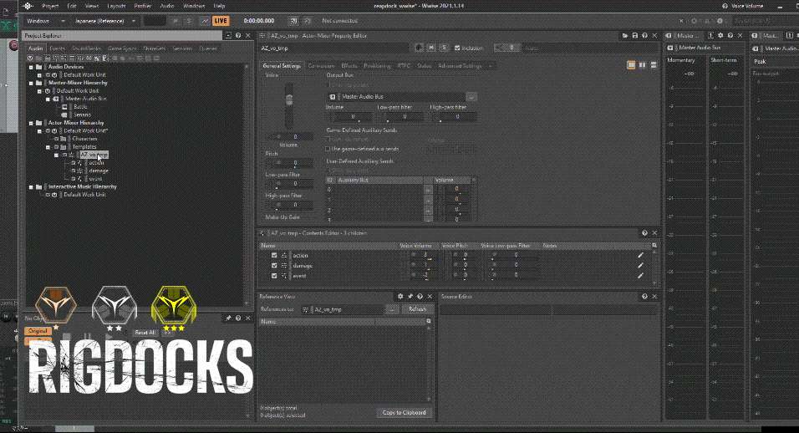
Task: Click the AZ_vo_tmp name field in Property Editor
Action: point(334,48)
